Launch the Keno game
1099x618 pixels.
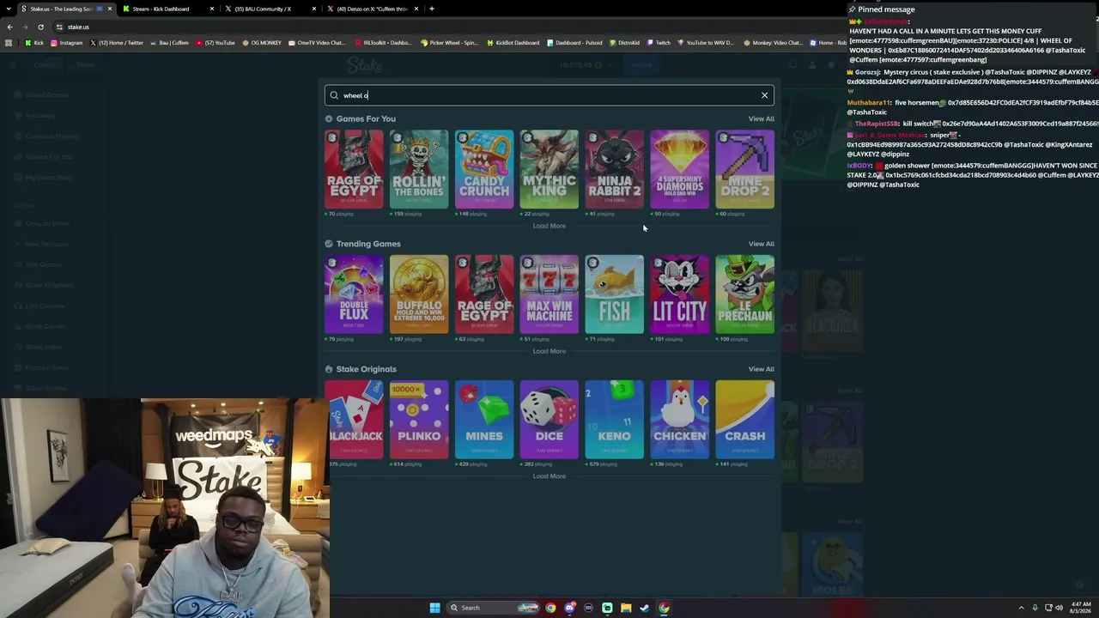tap(615, 420)
